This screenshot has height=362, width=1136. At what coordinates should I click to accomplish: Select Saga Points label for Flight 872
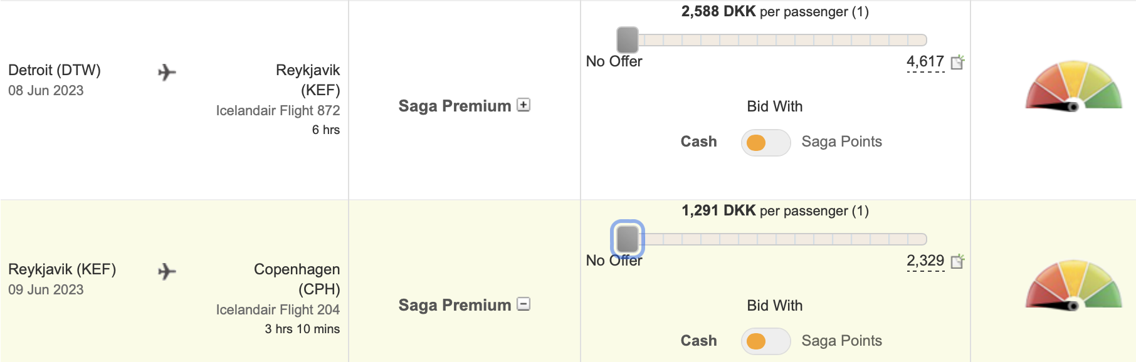[841, 142]
